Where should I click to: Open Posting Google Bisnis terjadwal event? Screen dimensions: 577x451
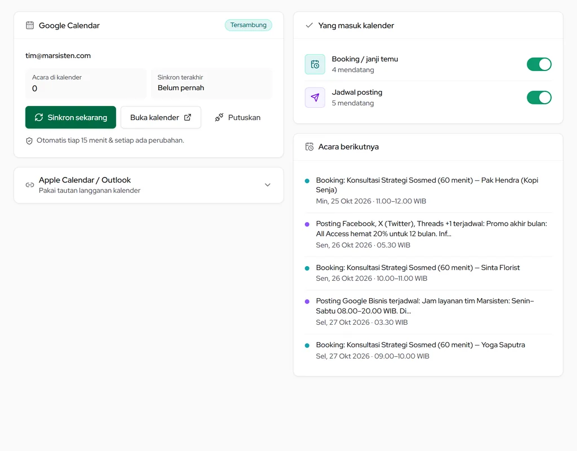(x=428, y=311)
